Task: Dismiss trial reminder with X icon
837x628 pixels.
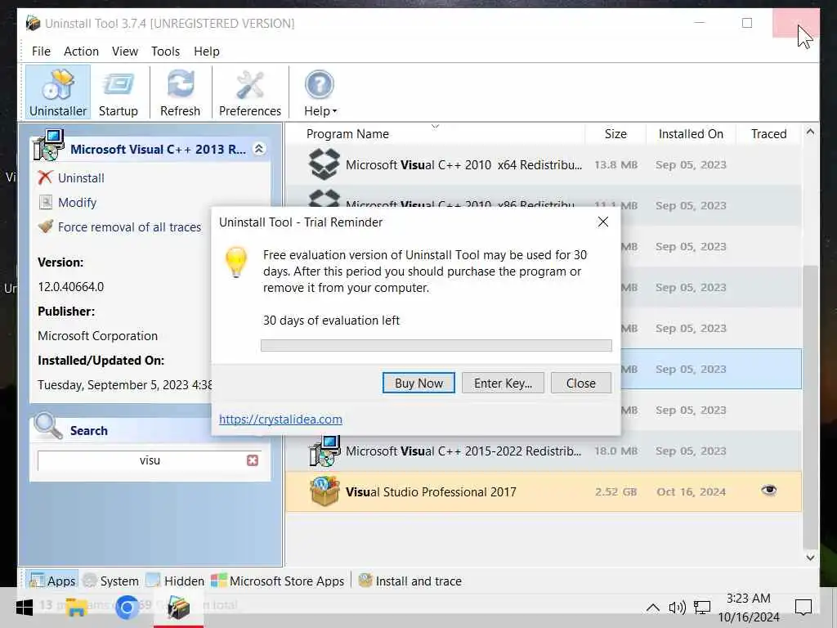Action: (x=603, y=222)
